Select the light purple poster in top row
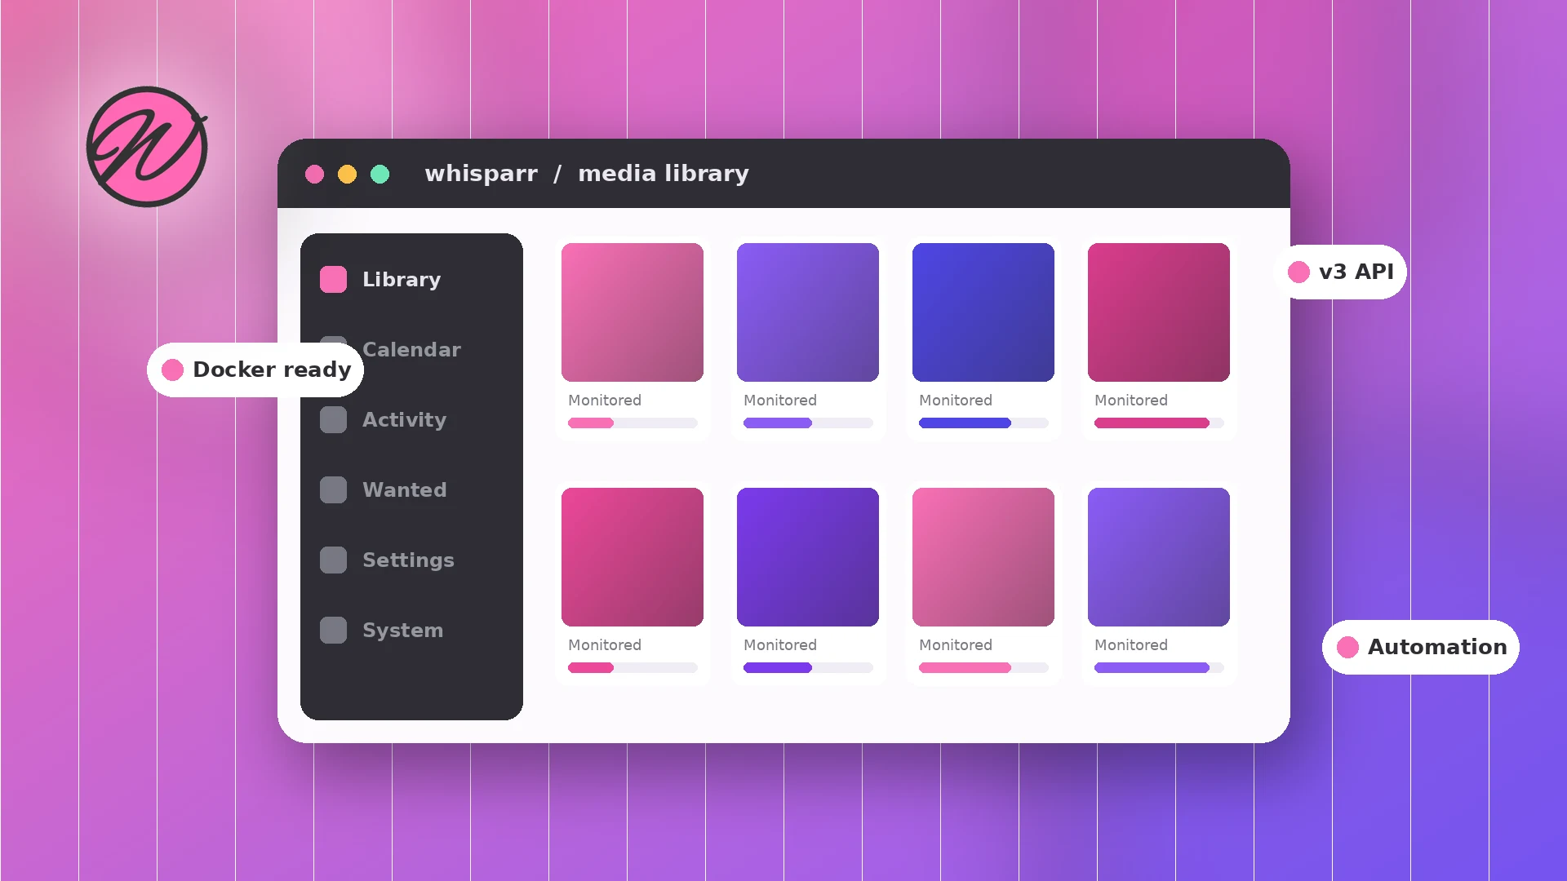Screen dimensions: 1567x881 point(808,312)
